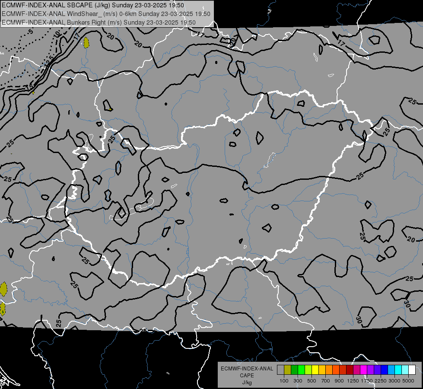Image resolution: width=423 pixels, height=389 pixels.
Task: Click the legend value 700
Action: (x=326, y=381)
